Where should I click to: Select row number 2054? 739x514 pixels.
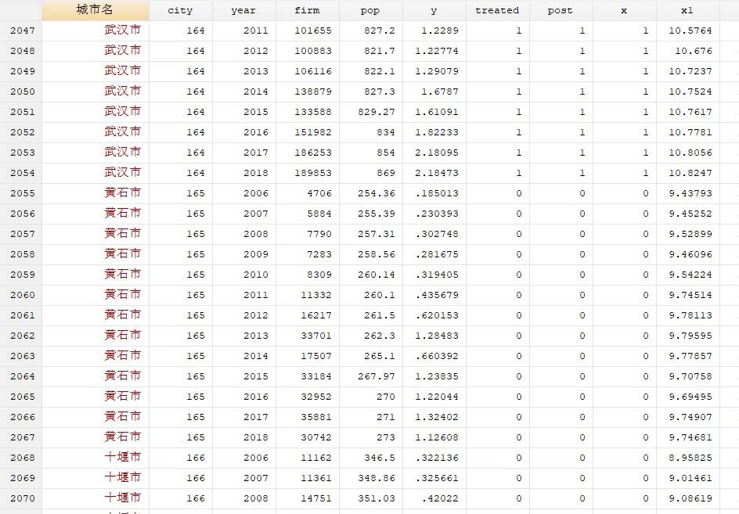click(22, 173)
